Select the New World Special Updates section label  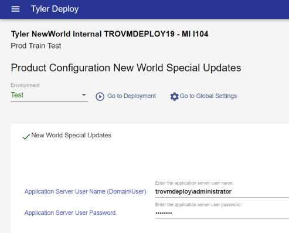coord(72,135)
